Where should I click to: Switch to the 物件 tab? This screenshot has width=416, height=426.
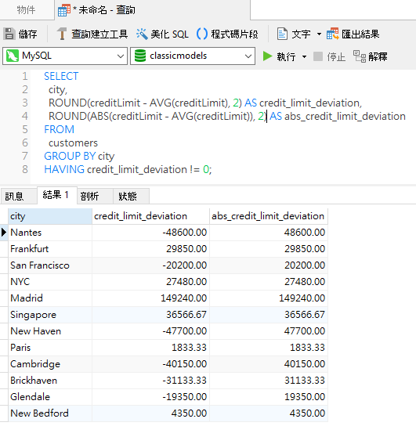pos(27,9)
